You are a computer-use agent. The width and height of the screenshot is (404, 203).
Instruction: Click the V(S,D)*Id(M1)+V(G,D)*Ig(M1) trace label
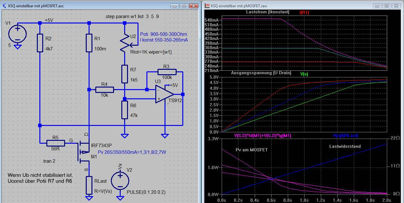tap(263, 135)
